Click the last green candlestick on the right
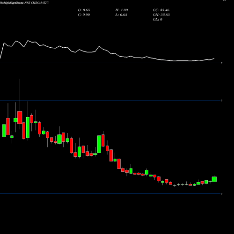234x234 pixels. click(x=214, y=179)
